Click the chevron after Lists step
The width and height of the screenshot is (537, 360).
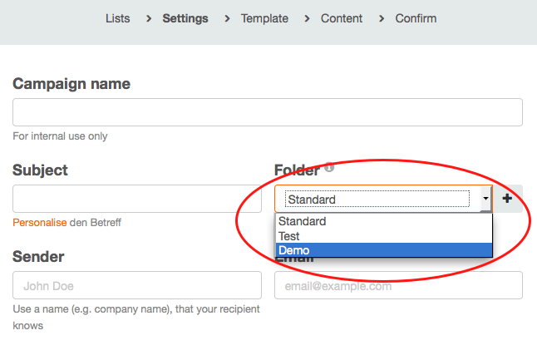[149, 18]
